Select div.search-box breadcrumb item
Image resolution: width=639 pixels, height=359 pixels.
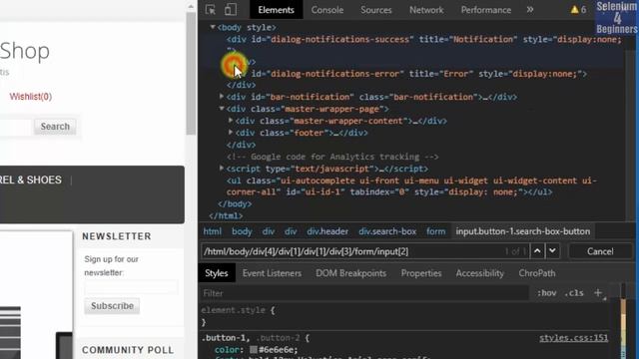pos(387,231)
